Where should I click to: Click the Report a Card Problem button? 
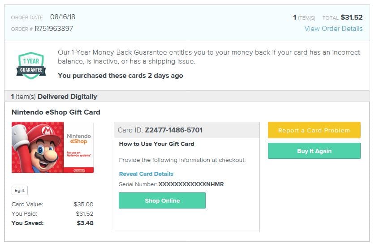(314, 130)
